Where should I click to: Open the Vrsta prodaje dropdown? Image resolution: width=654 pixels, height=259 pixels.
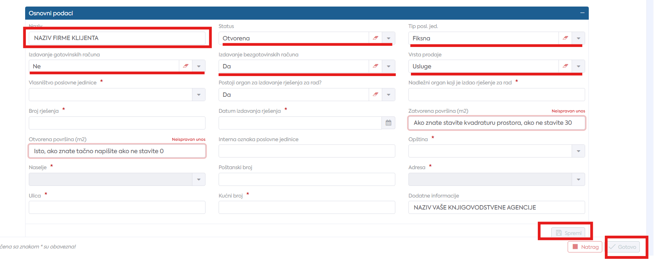click(579, 66)
